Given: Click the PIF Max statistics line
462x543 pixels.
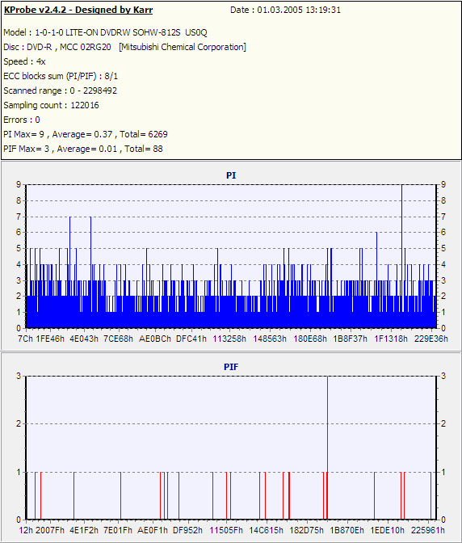Looking at the screenshot, I should tap(83, 149).
